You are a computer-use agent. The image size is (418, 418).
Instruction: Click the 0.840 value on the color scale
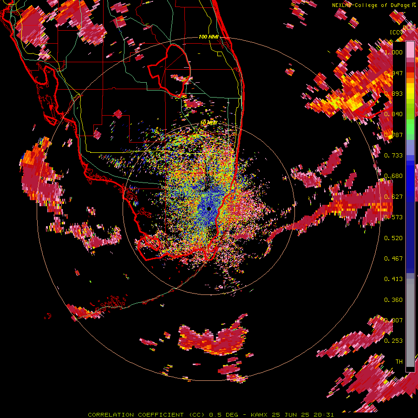[393, 114]
